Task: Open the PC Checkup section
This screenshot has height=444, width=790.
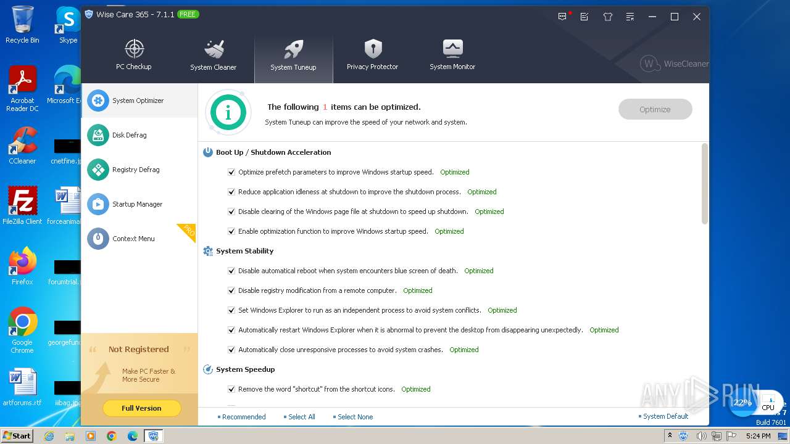Action: (x=134, y=55)
